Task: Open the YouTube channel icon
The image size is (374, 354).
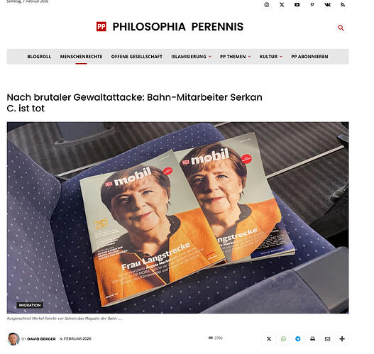Action: (297, 5)
